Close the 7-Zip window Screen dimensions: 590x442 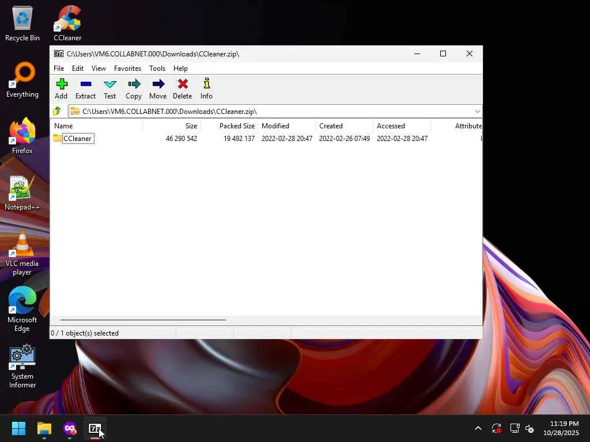(469, 54)
